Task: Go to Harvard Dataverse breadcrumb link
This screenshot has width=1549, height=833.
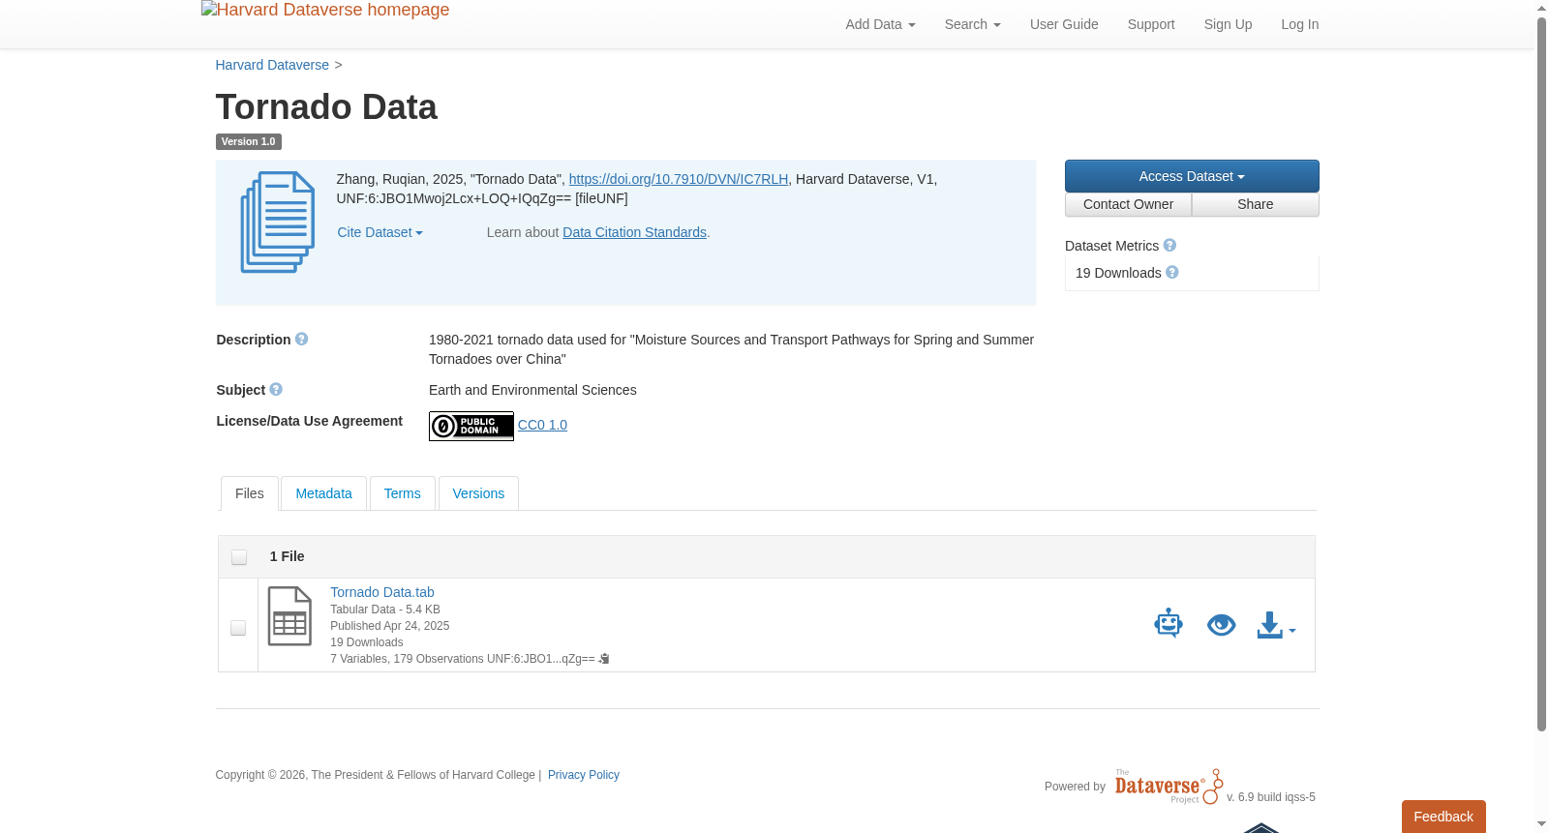Action: click(x=272, y=65)
